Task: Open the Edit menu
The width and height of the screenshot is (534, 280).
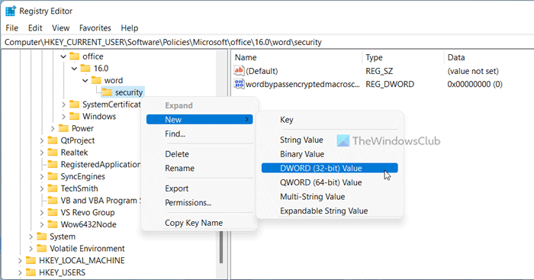Action: [35, 28]
